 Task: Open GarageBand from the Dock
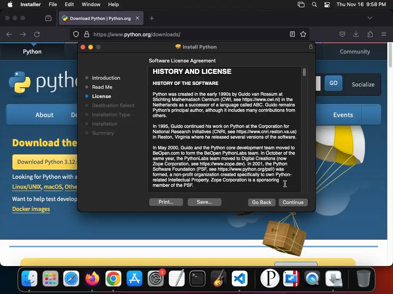[x=218, y=279]
